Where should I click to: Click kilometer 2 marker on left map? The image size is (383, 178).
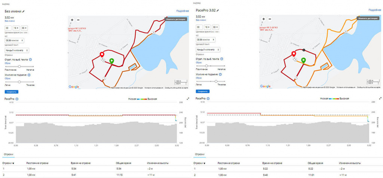[x=154, y=33]
